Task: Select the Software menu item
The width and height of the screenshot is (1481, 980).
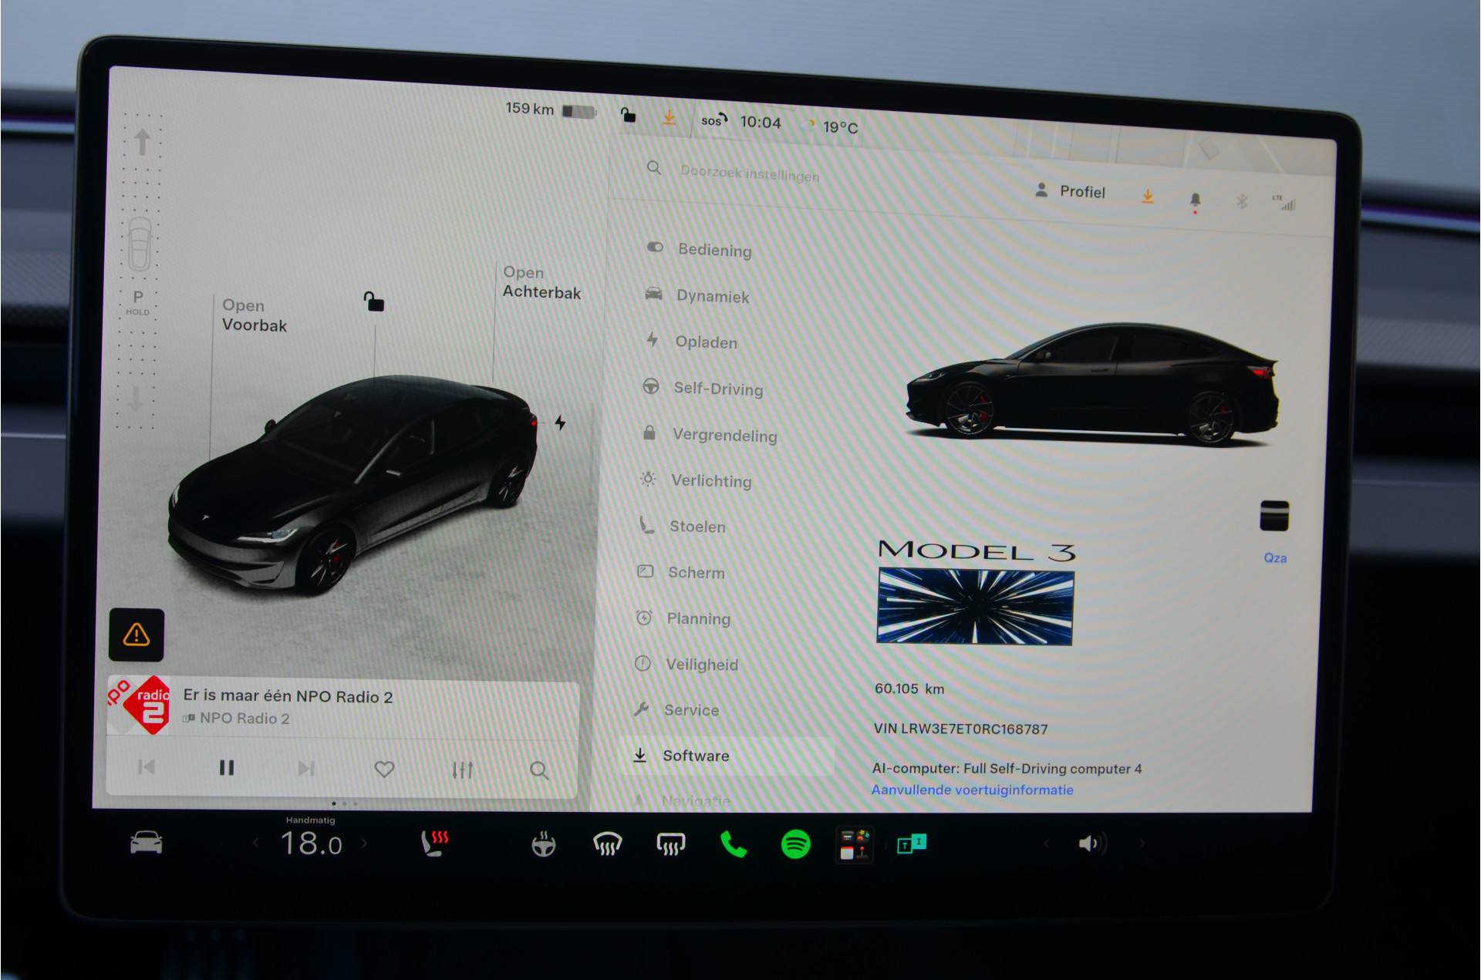Action: click(x=727, y=756)
